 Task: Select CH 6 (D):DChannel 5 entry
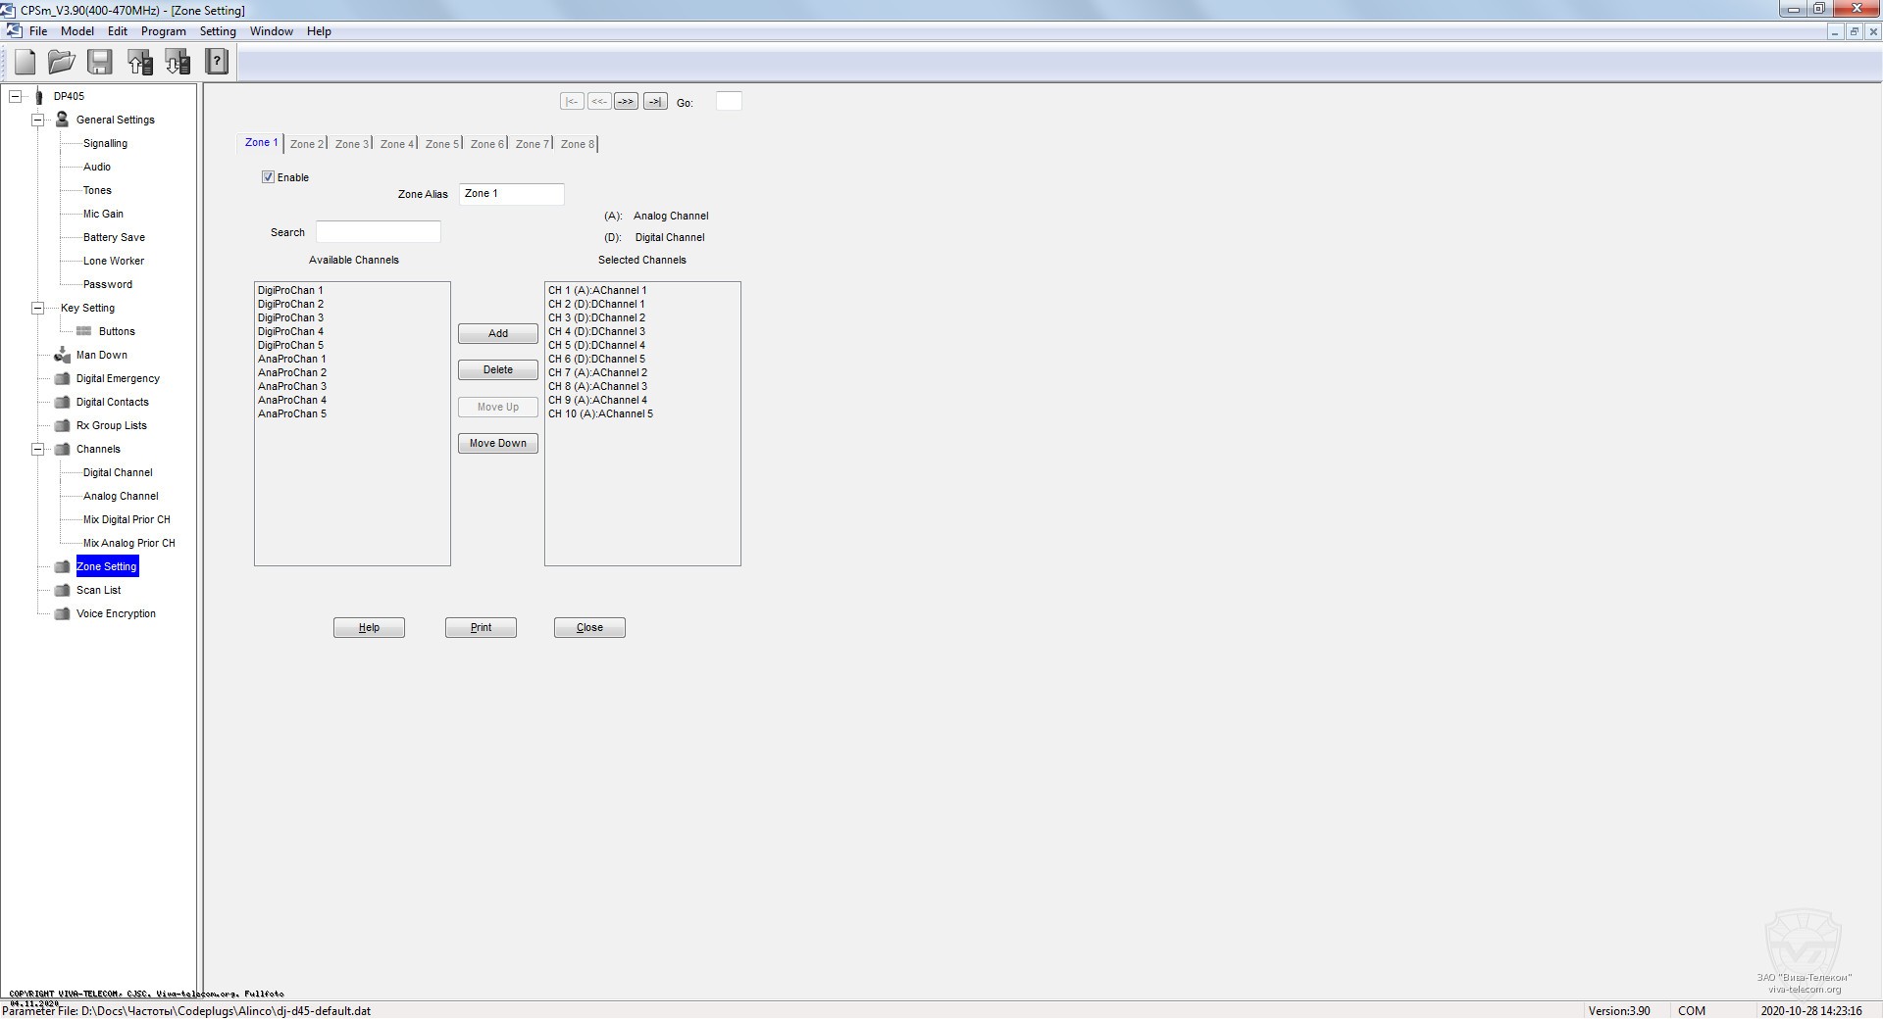596,359
